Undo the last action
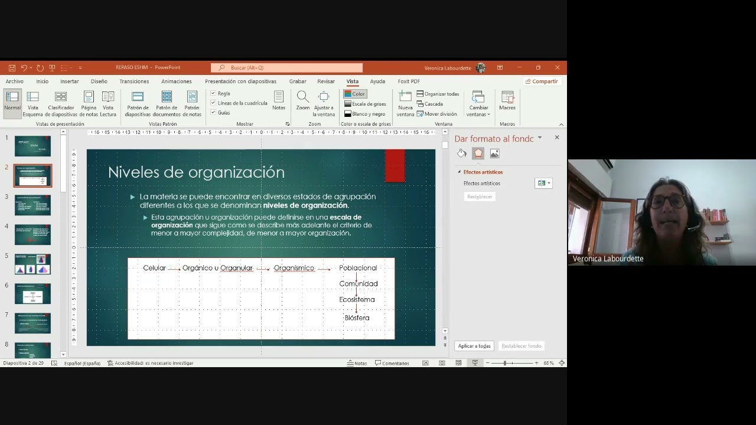This screenshot has height=425, width=756. pyautogui.click(x=24, y=68)
